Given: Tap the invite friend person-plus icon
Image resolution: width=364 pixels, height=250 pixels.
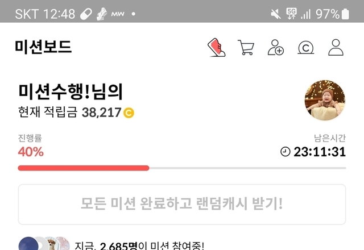Looking at the screenshot, I should tap(275, 47).
